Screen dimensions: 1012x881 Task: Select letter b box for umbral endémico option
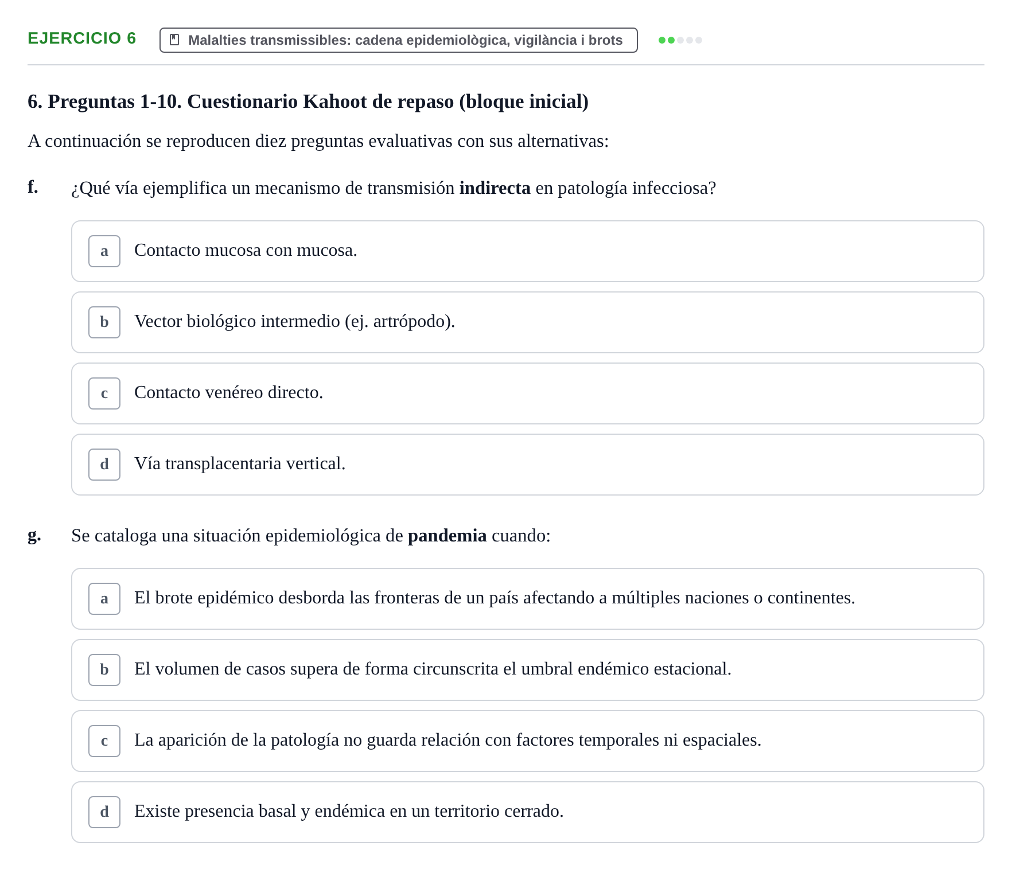[104, 670]
